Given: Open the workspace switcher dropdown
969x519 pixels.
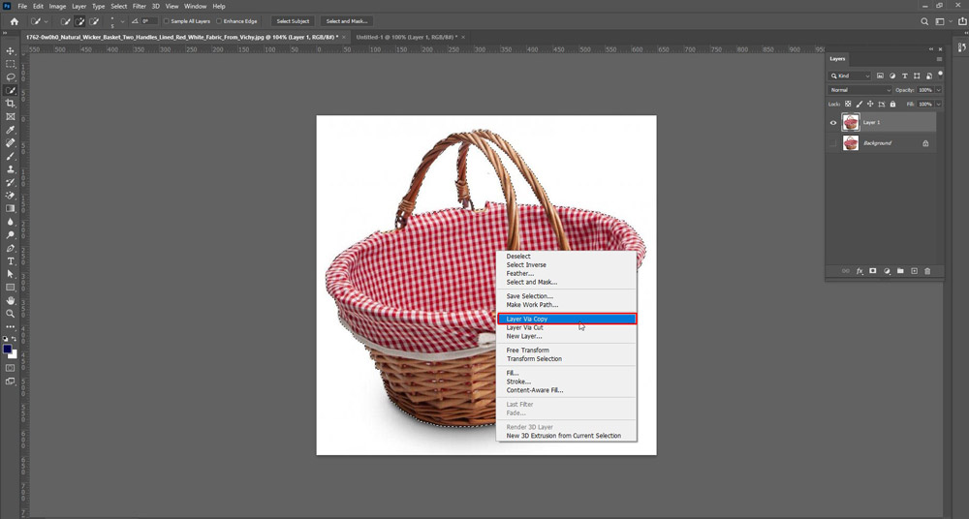Looking at the screenshot, I should pyautogui.click(x=943, y=21).
